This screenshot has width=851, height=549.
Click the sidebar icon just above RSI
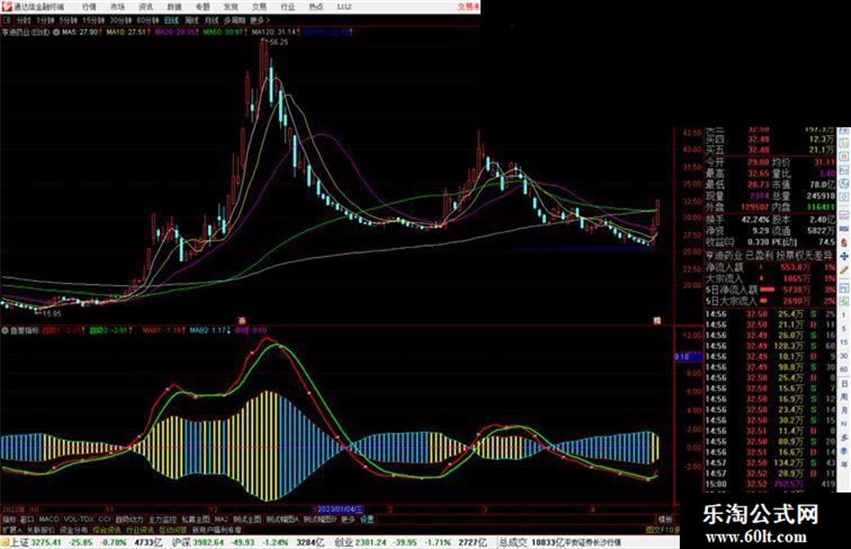(x=844, y=215)
